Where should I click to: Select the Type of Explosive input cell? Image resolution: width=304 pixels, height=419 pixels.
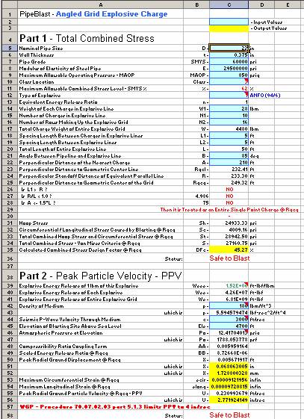point(229,95)
